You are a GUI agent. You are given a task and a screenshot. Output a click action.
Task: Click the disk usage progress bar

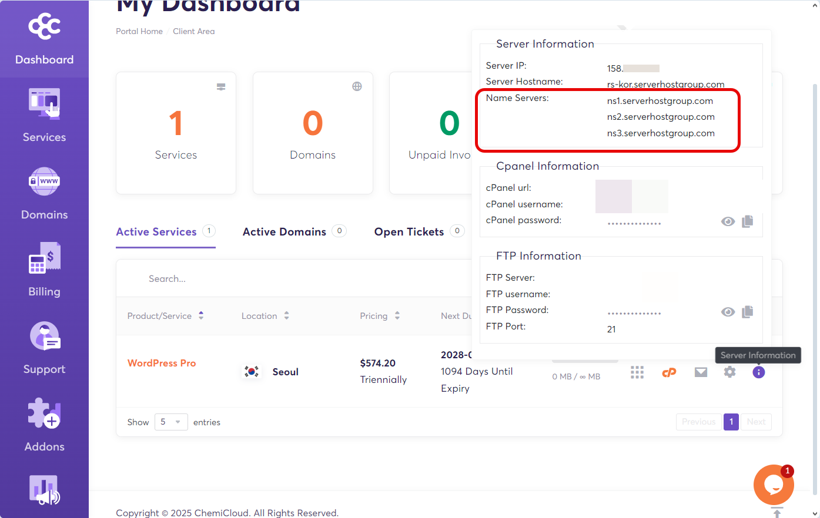585,361
